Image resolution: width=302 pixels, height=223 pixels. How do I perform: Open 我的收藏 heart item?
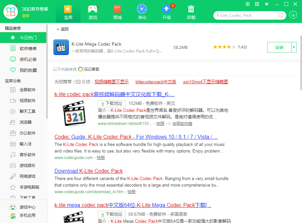pyautogui.click(x=23, y=70)
